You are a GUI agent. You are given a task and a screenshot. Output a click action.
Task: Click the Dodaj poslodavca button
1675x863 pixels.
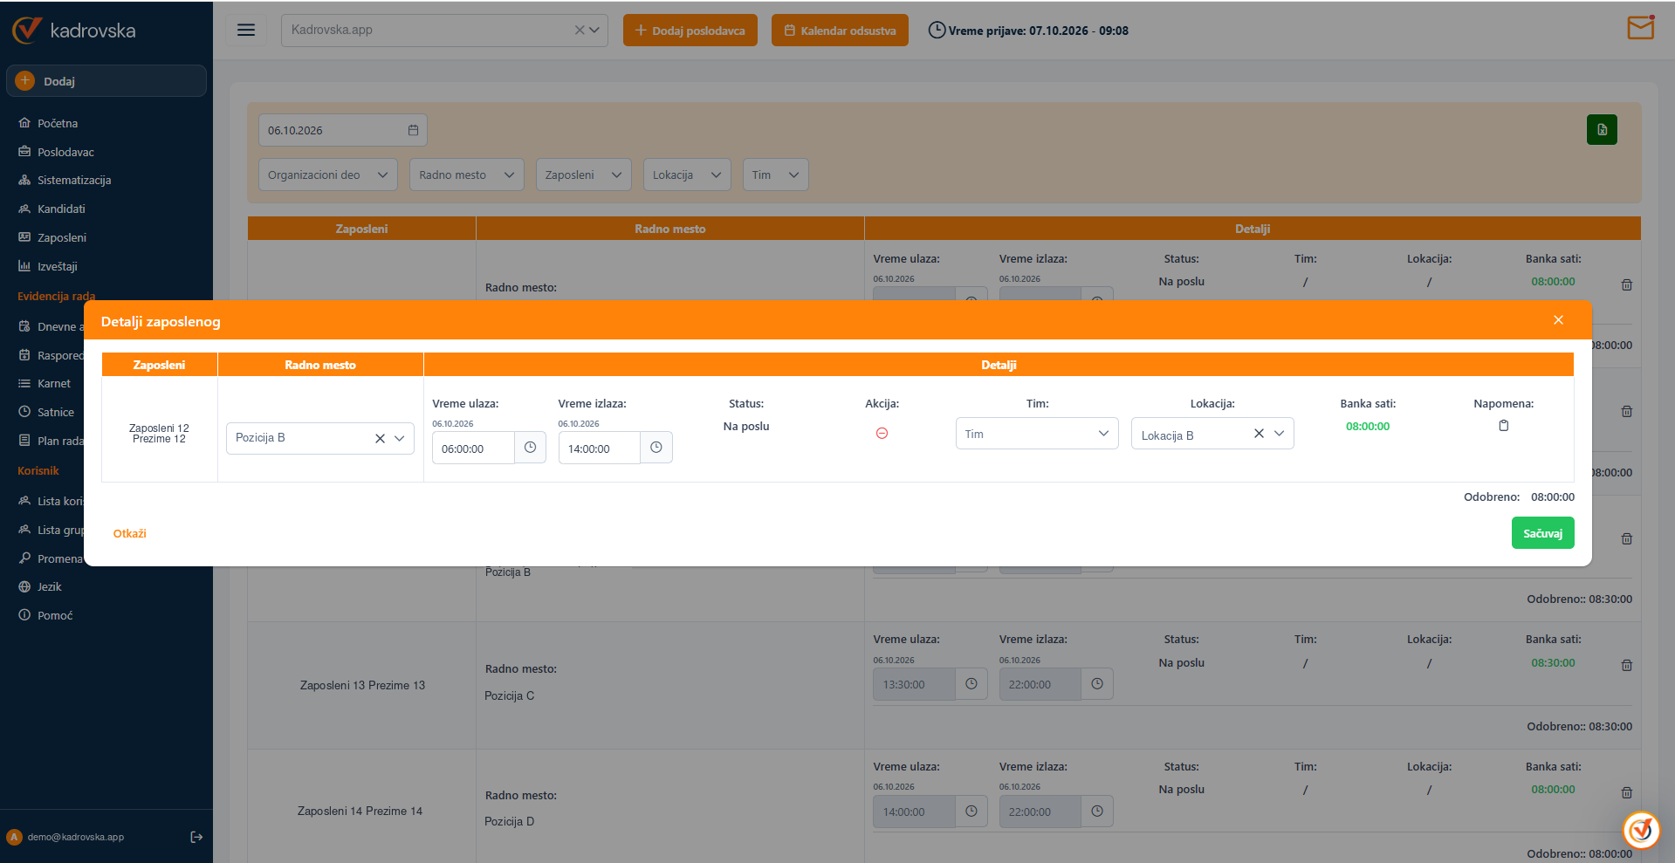pos(690,31)
